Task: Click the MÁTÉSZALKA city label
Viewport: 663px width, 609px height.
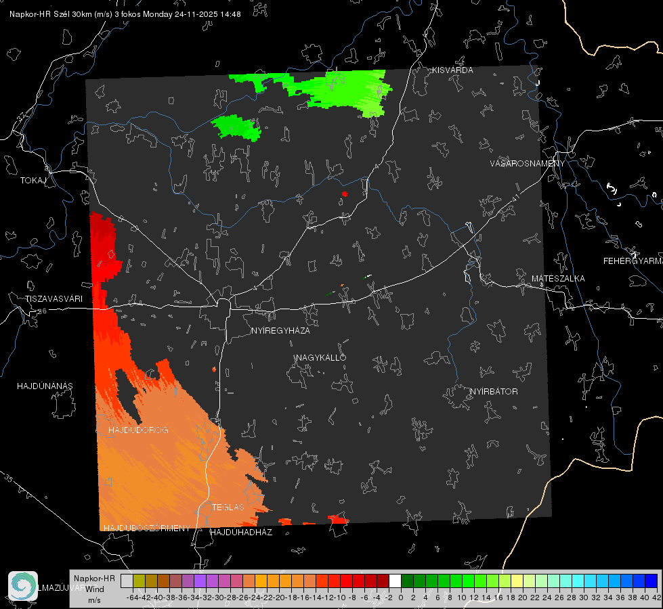Action: 558,279
